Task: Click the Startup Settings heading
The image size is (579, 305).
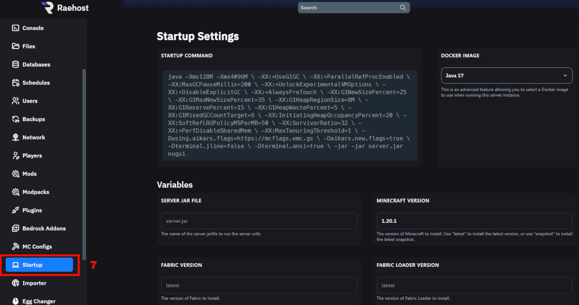Action: coord(198,36)
